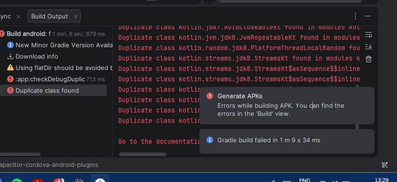The width and height of the screenshot is (397, 182).
Task: Click the output console vertical scrollbar thumb
Action: pyautogui.click(x=357, y=126)
